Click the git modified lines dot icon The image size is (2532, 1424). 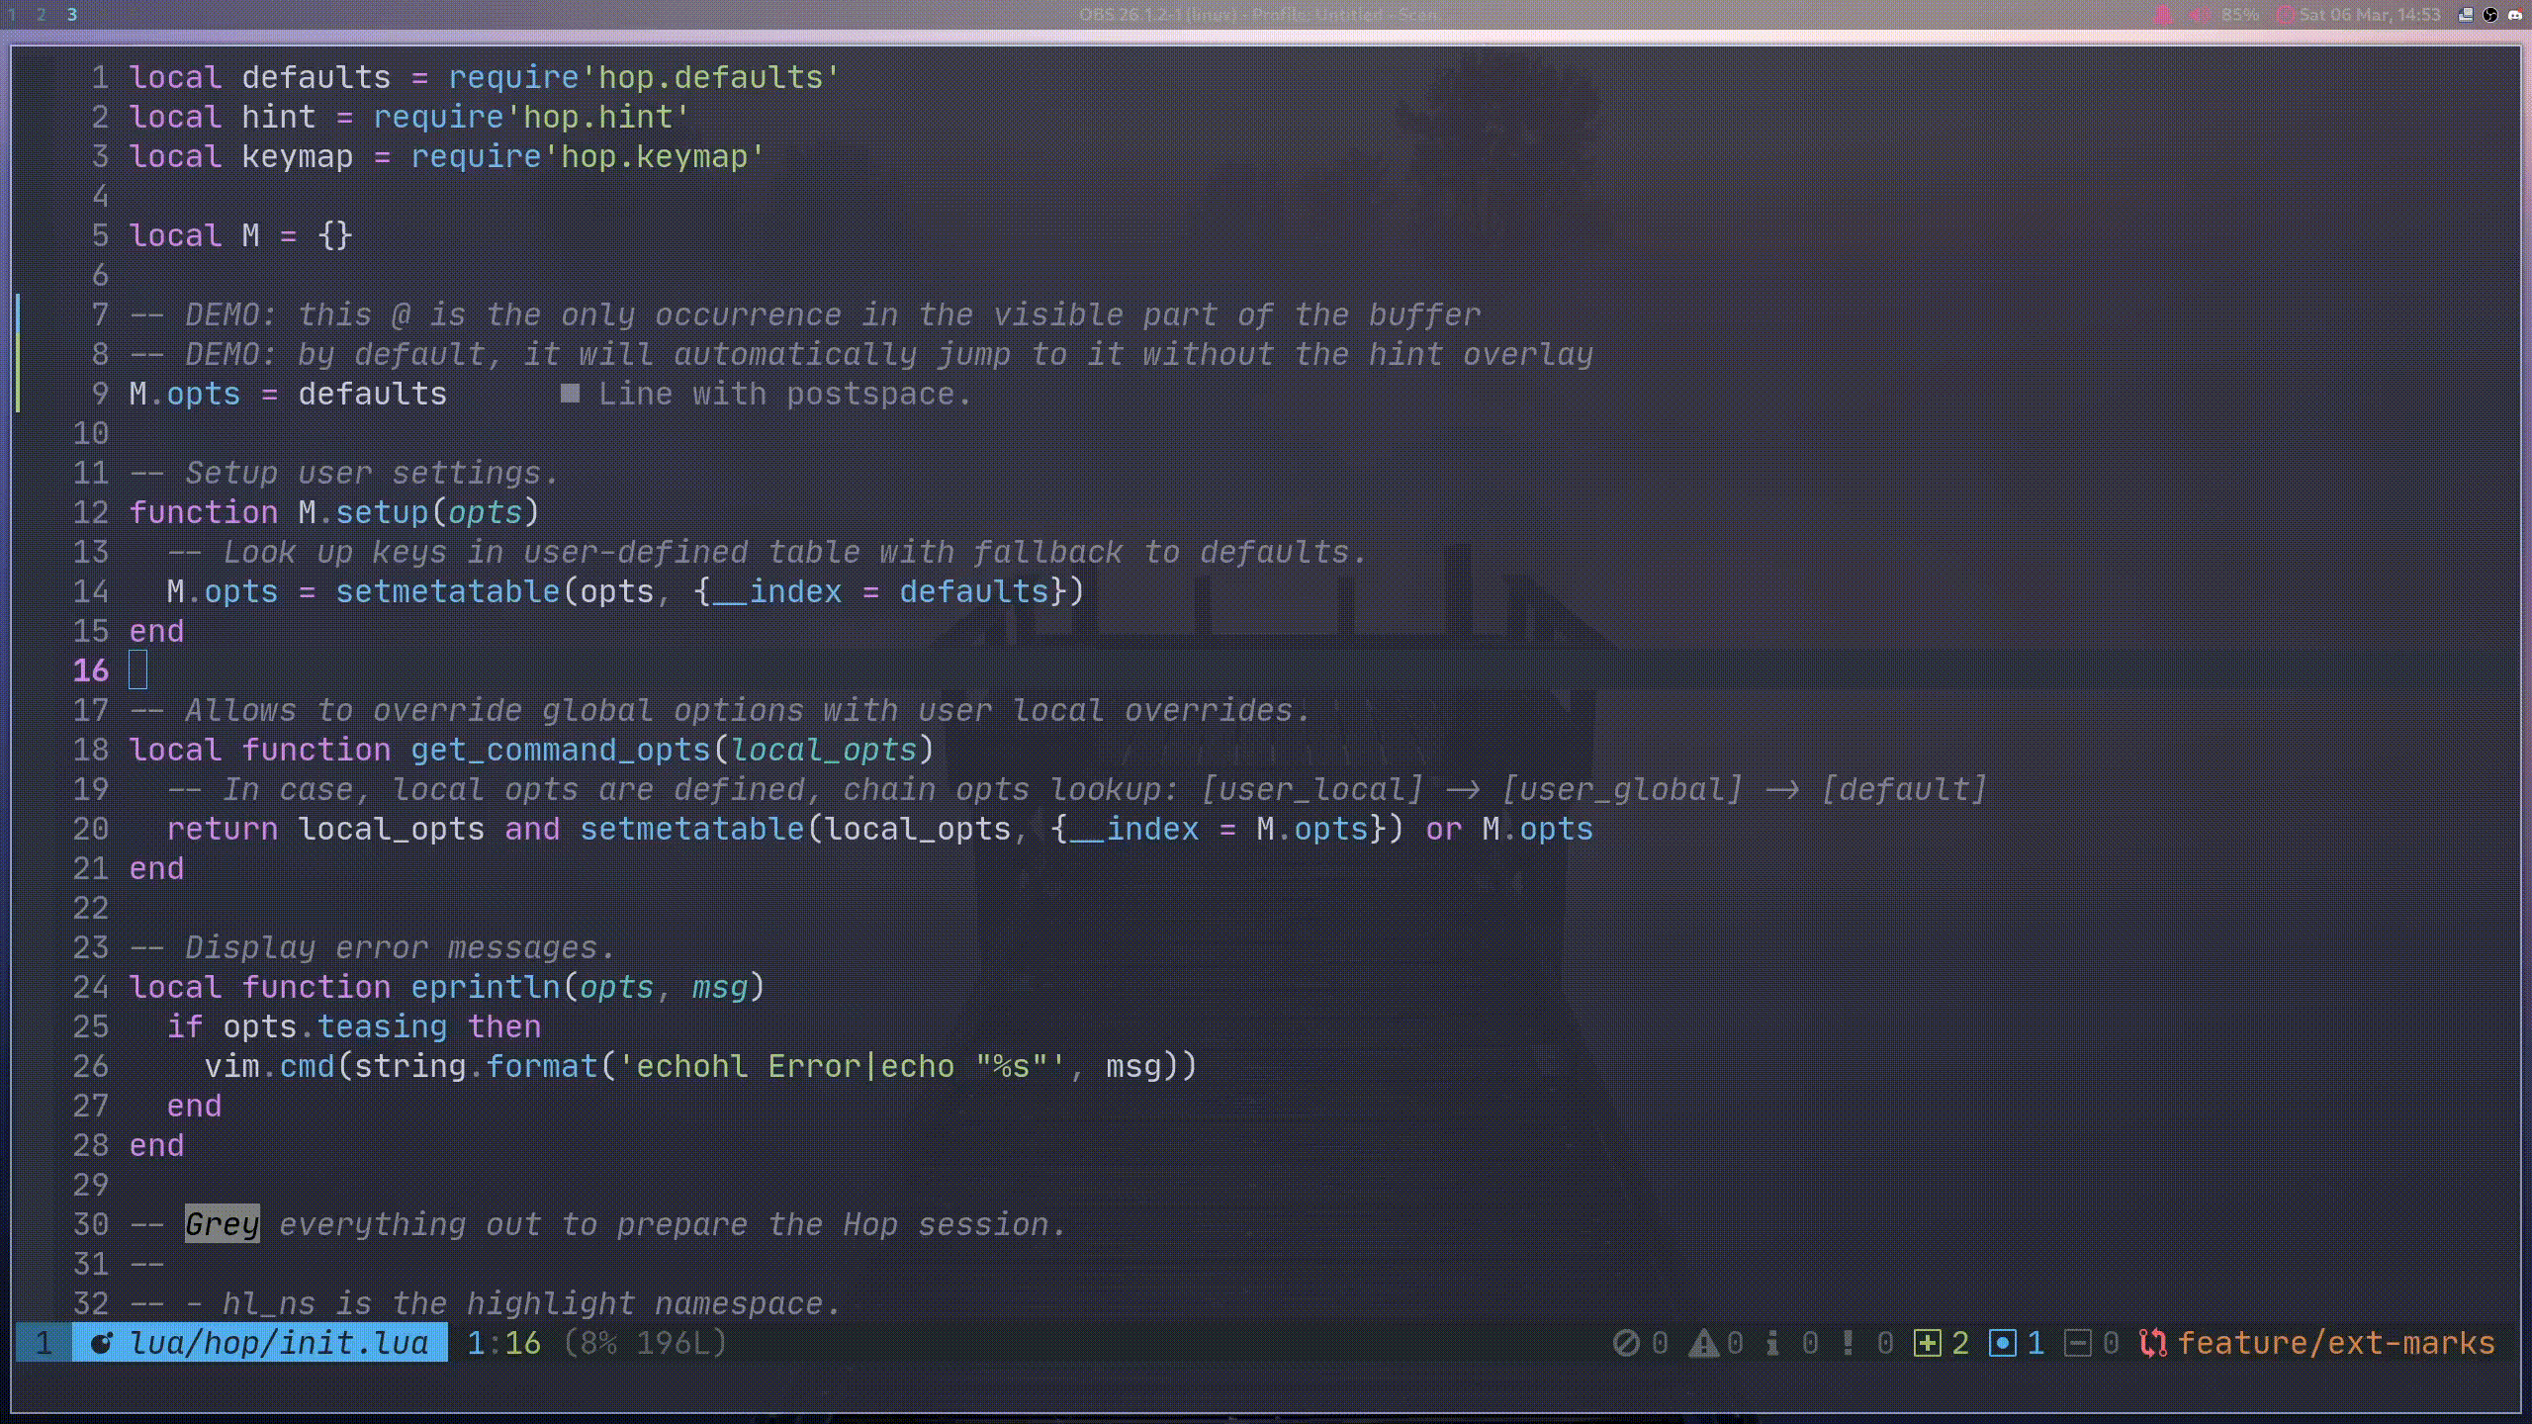point(2002,1343)
